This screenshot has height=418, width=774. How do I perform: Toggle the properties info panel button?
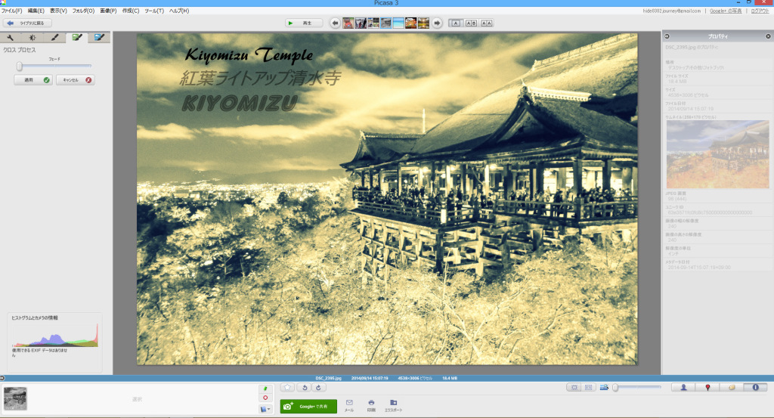click(x=754, y=387)
